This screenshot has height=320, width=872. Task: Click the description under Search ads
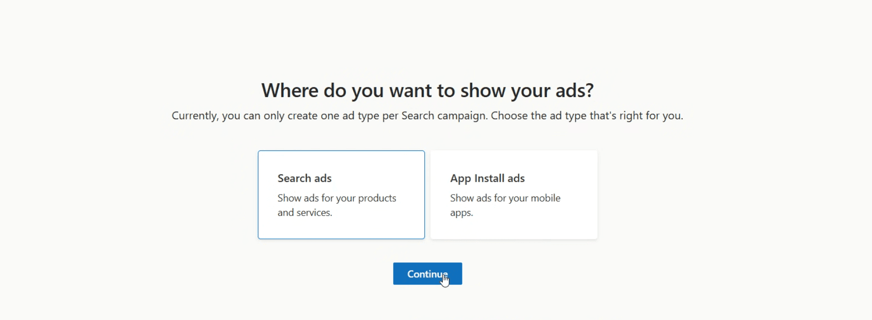[x=337, y=205]
